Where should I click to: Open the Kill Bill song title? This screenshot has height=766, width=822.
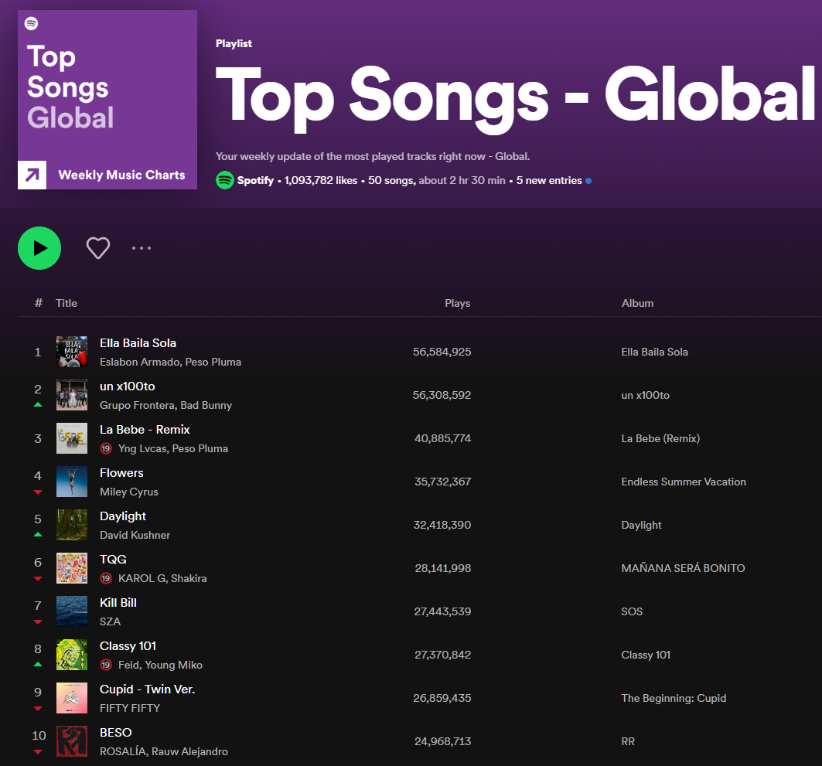point(118,603)
